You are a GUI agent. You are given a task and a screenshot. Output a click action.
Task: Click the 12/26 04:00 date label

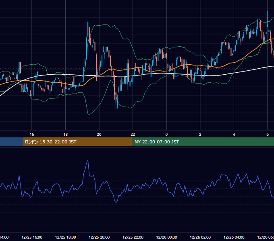click(x=234, y=237)
